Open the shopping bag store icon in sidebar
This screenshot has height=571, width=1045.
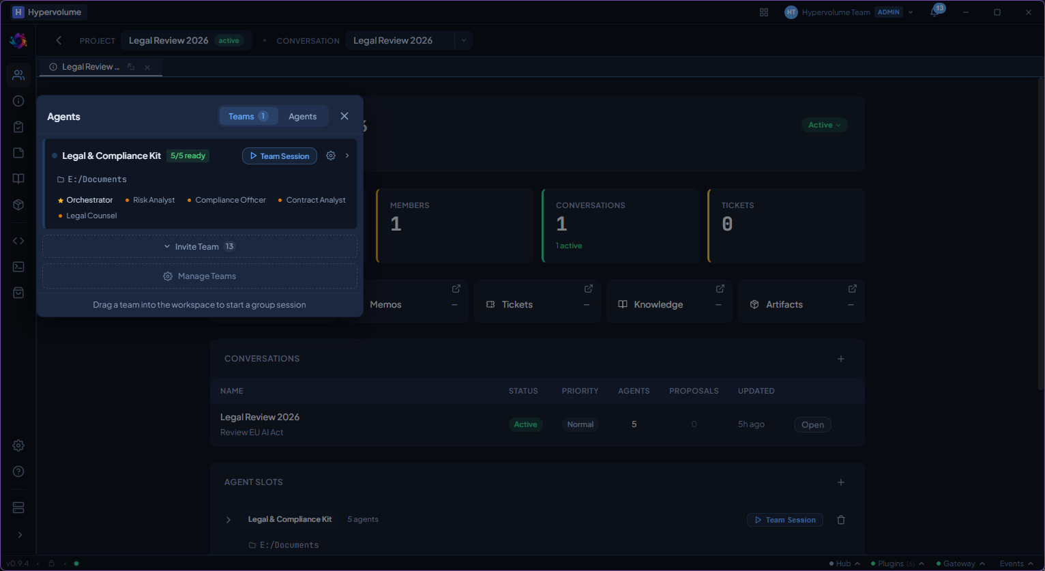(x=18, y=293)
